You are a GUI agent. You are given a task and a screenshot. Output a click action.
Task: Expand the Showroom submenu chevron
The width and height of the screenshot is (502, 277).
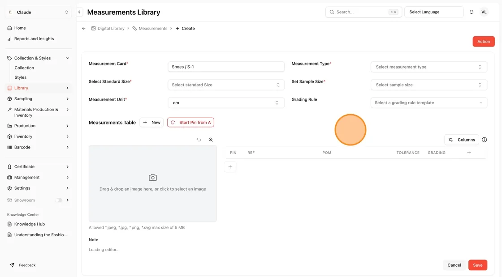pos(68,200)
